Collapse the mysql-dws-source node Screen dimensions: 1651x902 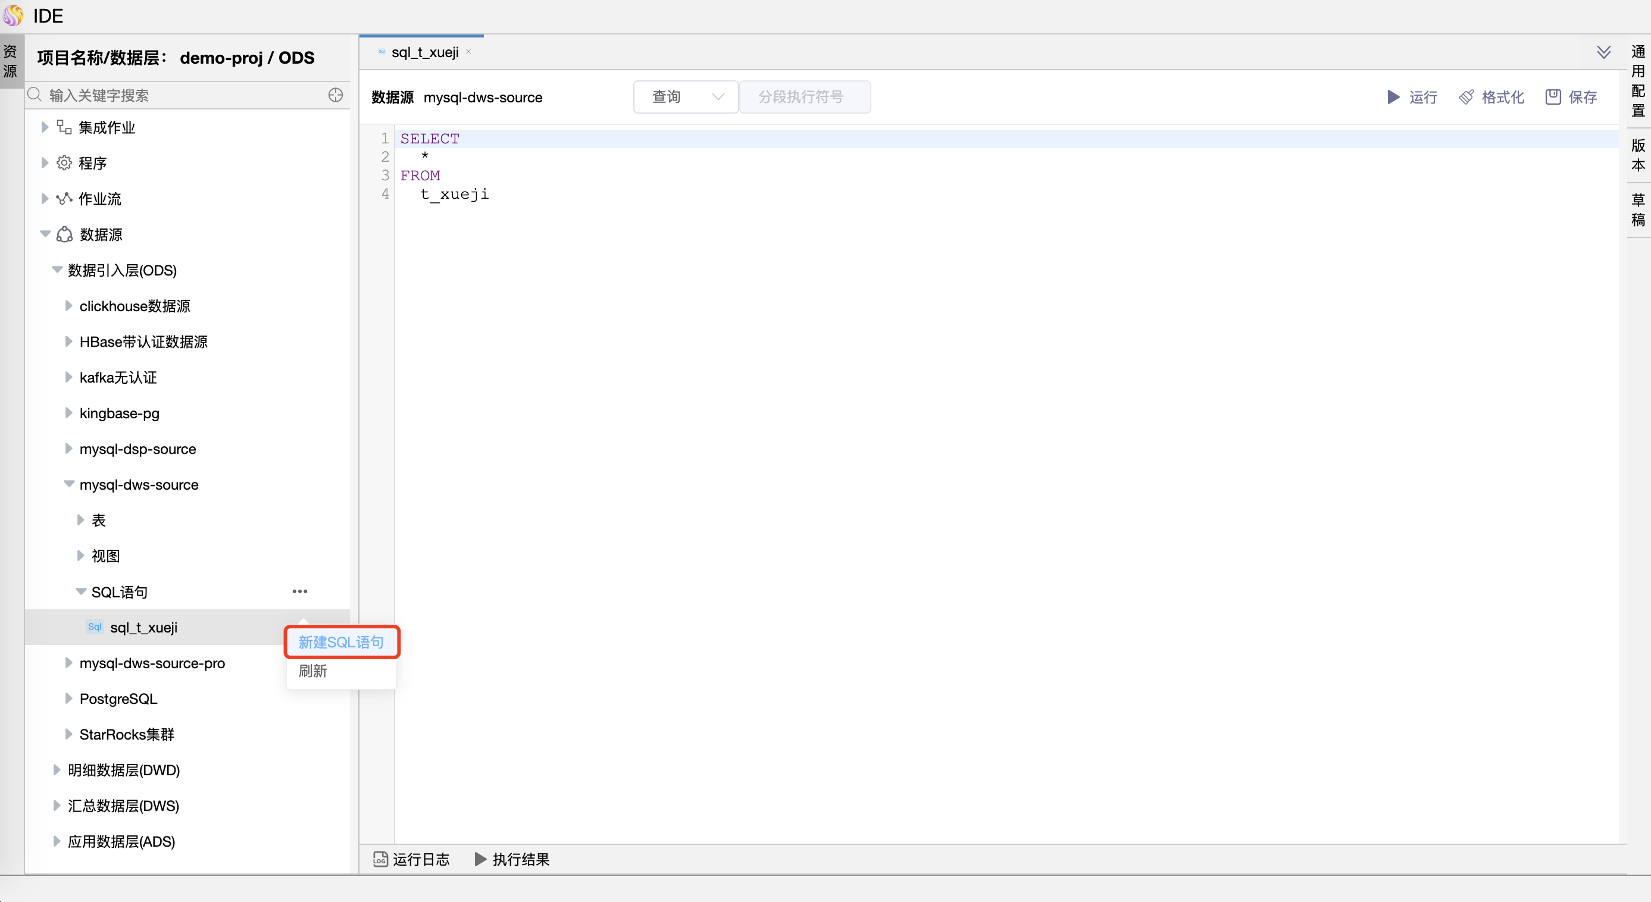[x=69, y=484]
